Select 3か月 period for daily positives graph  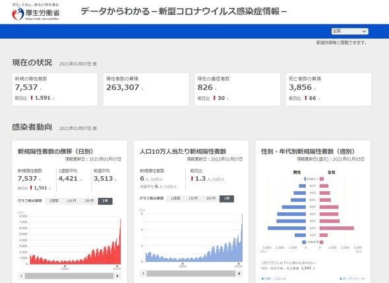(x=89, y=201)
